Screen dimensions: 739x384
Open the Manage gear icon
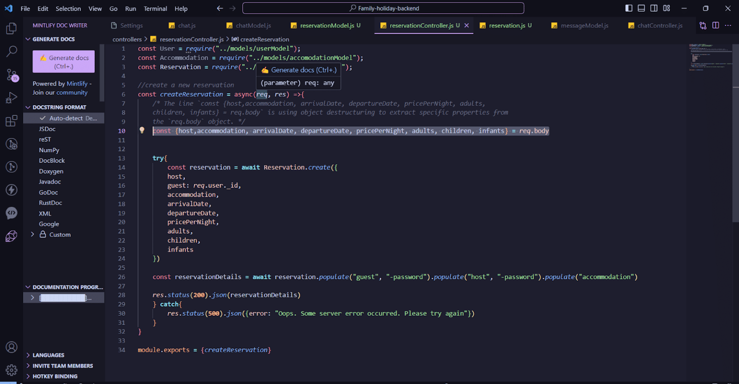pos(11,370)
